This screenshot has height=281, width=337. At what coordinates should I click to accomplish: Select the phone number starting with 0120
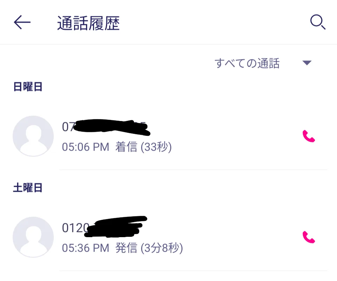tap(105, 227)
